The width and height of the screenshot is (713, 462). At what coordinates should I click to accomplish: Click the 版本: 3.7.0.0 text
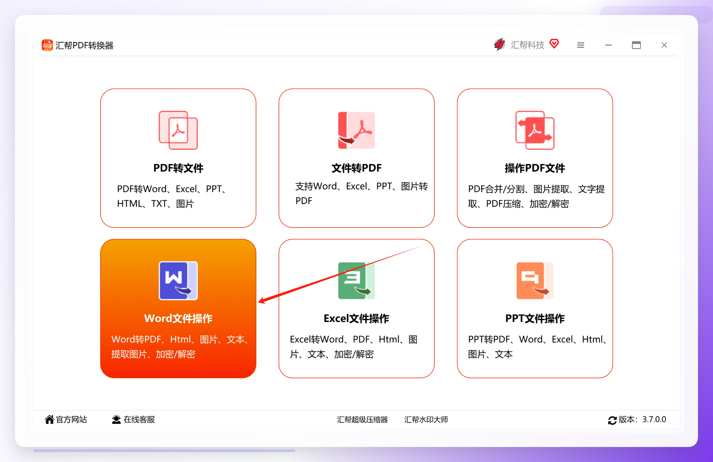(642, 419)
